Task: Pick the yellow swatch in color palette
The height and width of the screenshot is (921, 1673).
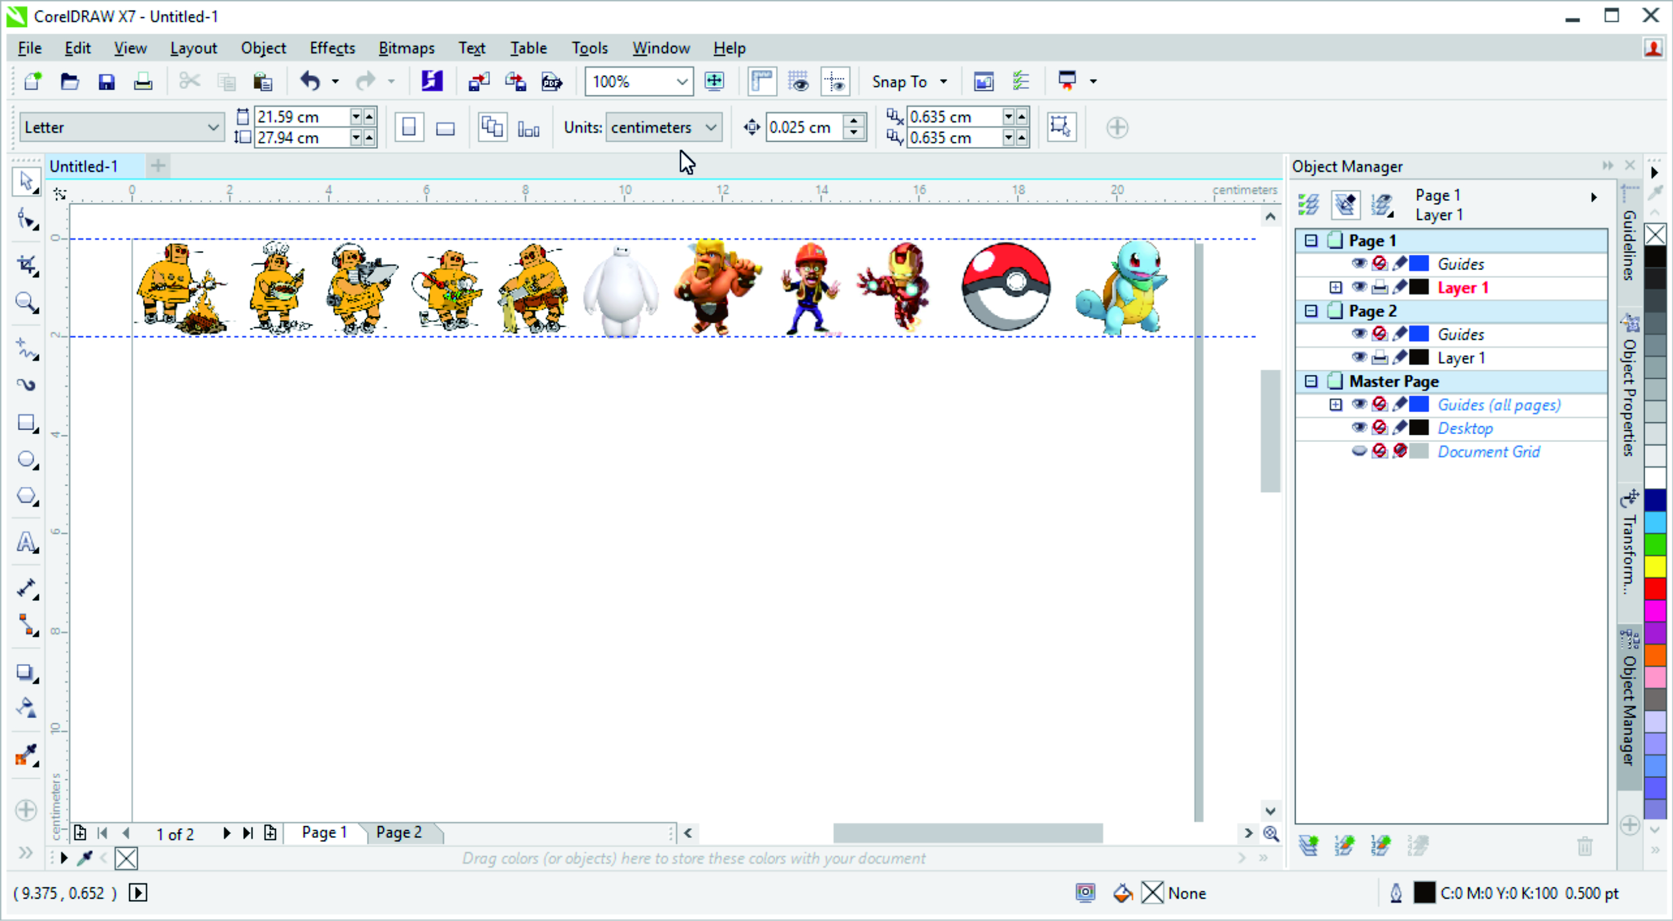Action: 1655,566
